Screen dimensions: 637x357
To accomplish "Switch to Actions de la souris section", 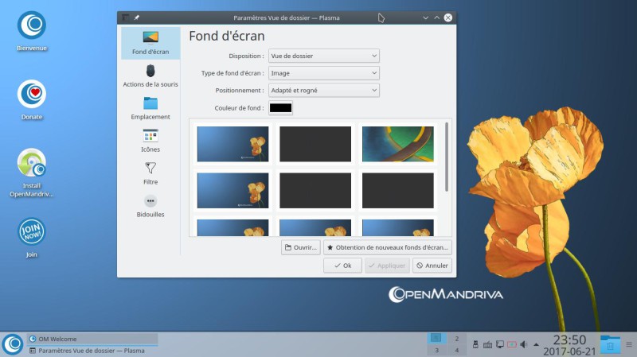I will (x=150, y=76).
